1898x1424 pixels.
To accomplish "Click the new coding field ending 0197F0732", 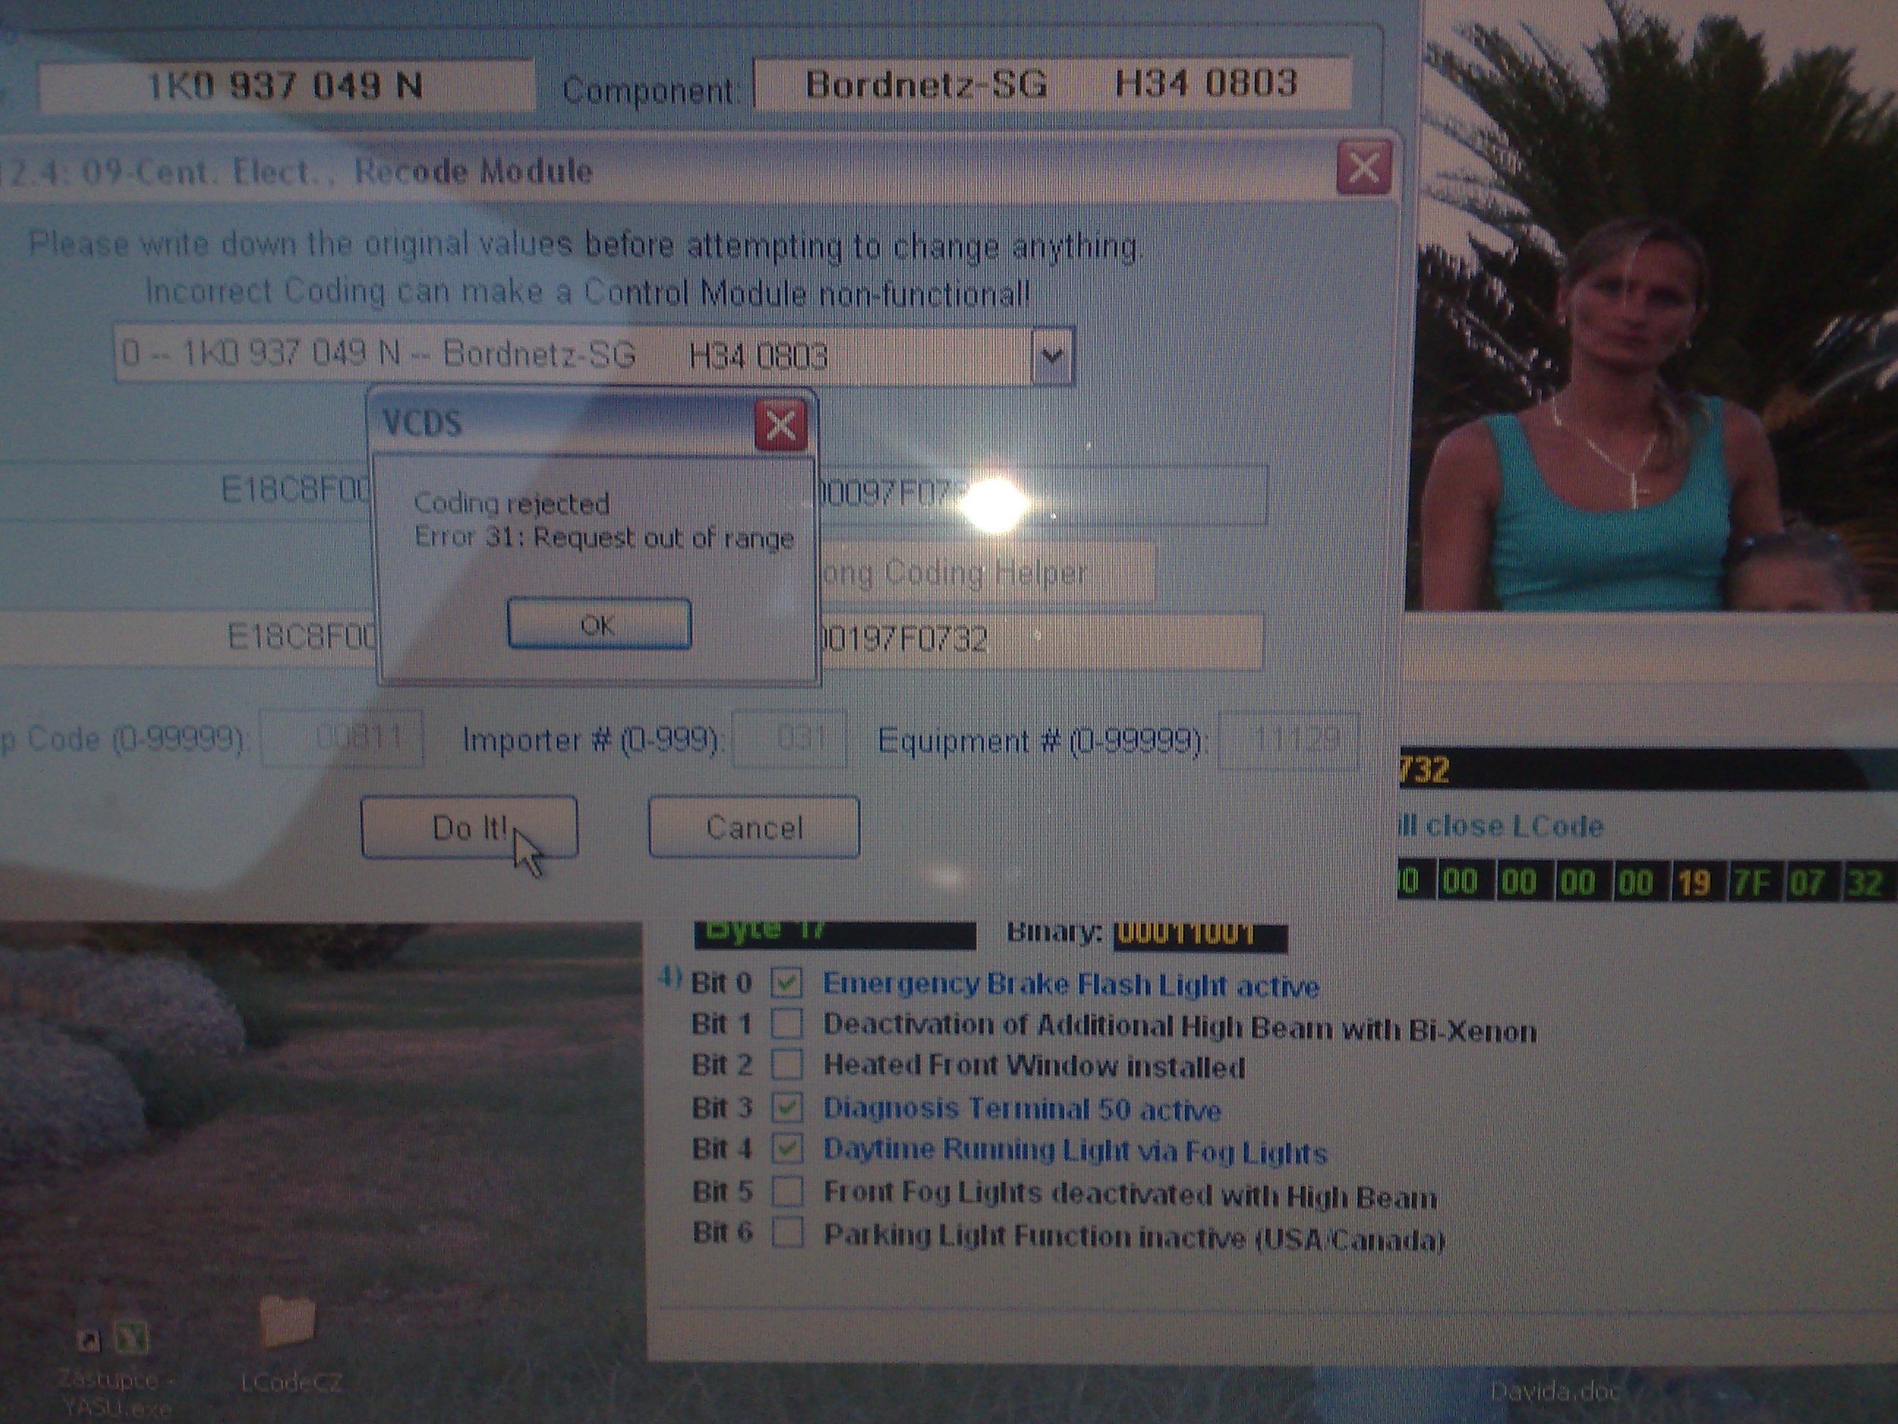I will [1030, 639].
